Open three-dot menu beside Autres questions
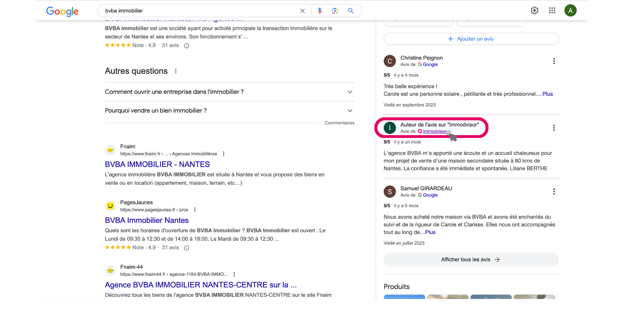Screen dimensions: 623x311 176,71
